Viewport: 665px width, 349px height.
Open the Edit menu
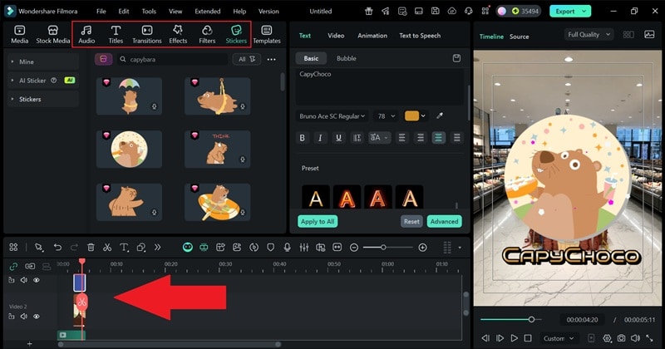124,12
